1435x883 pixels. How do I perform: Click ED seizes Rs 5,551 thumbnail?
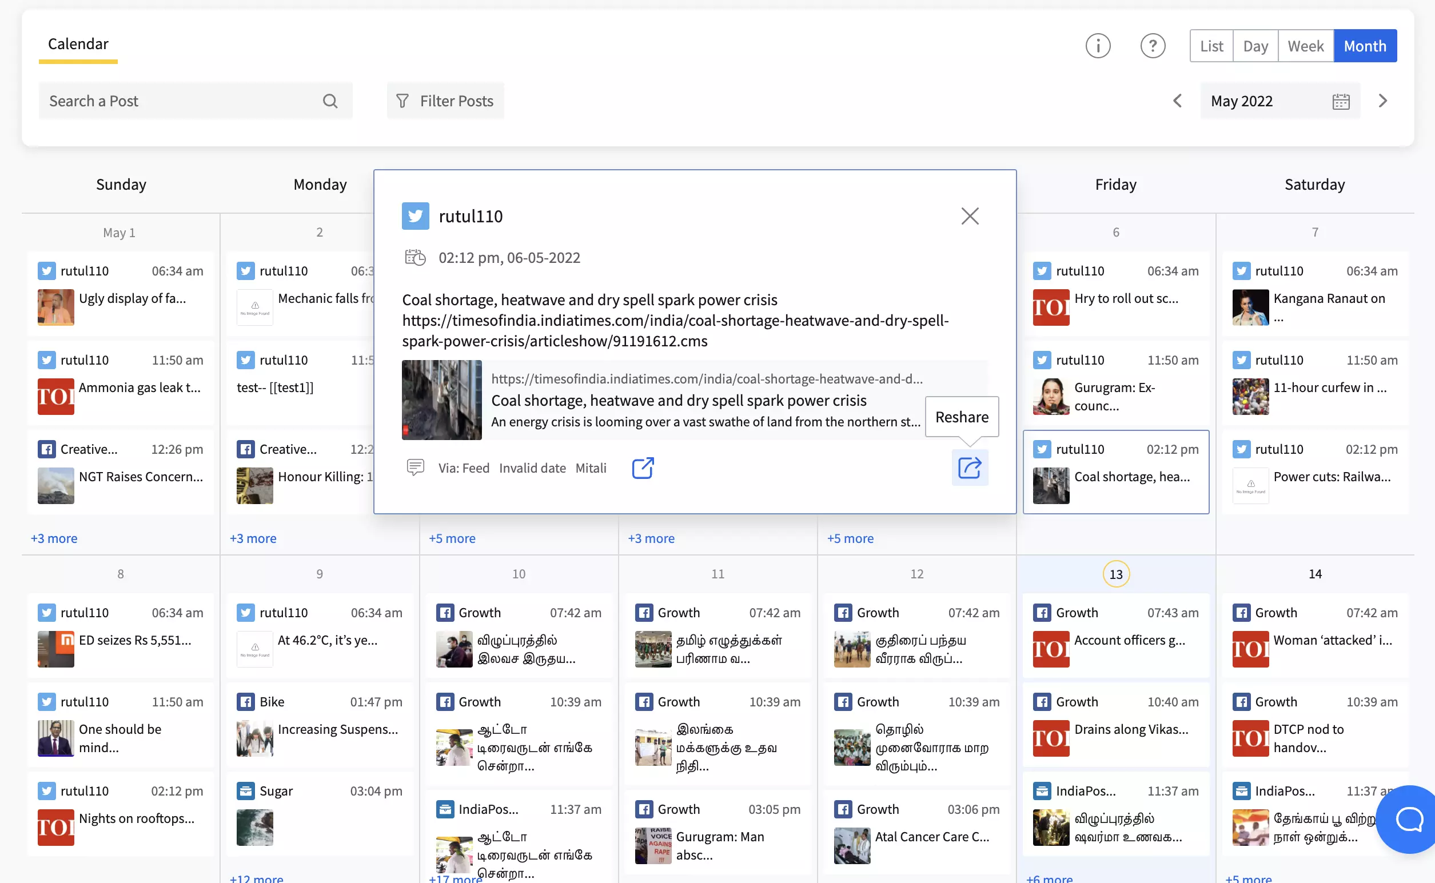tap(55, 649)
